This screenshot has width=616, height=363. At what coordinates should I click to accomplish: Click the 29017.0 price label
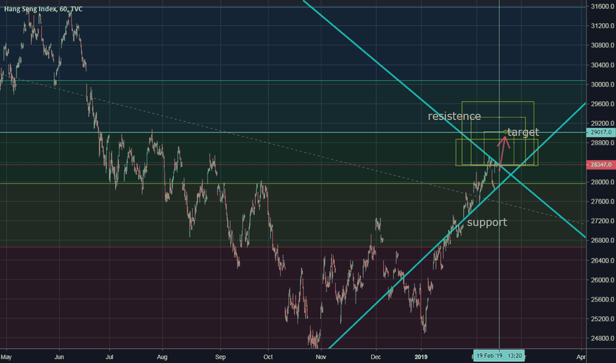pos(601,133)
